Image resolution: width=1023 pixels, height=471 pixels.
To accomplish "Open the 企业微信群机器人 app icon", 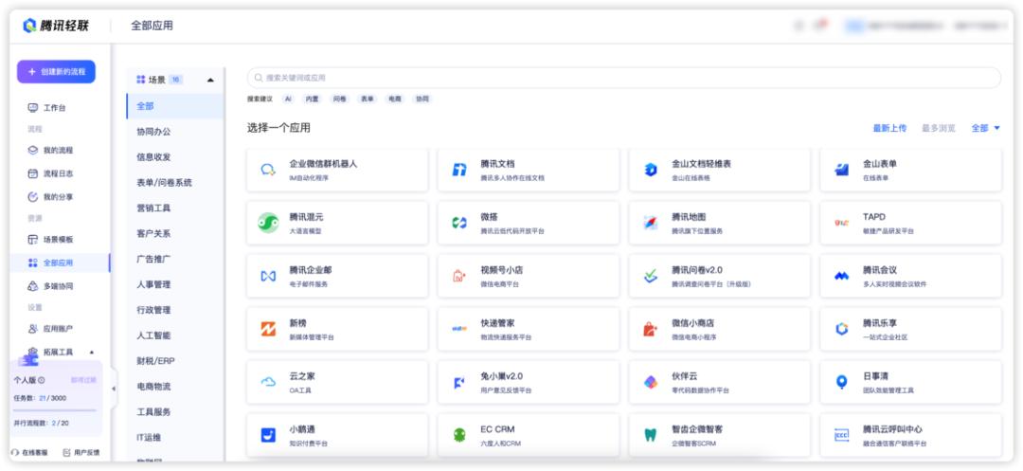I will (268, 170).
